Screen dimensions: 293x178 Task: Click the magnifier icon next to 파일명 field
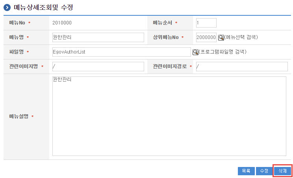(195, 52)
